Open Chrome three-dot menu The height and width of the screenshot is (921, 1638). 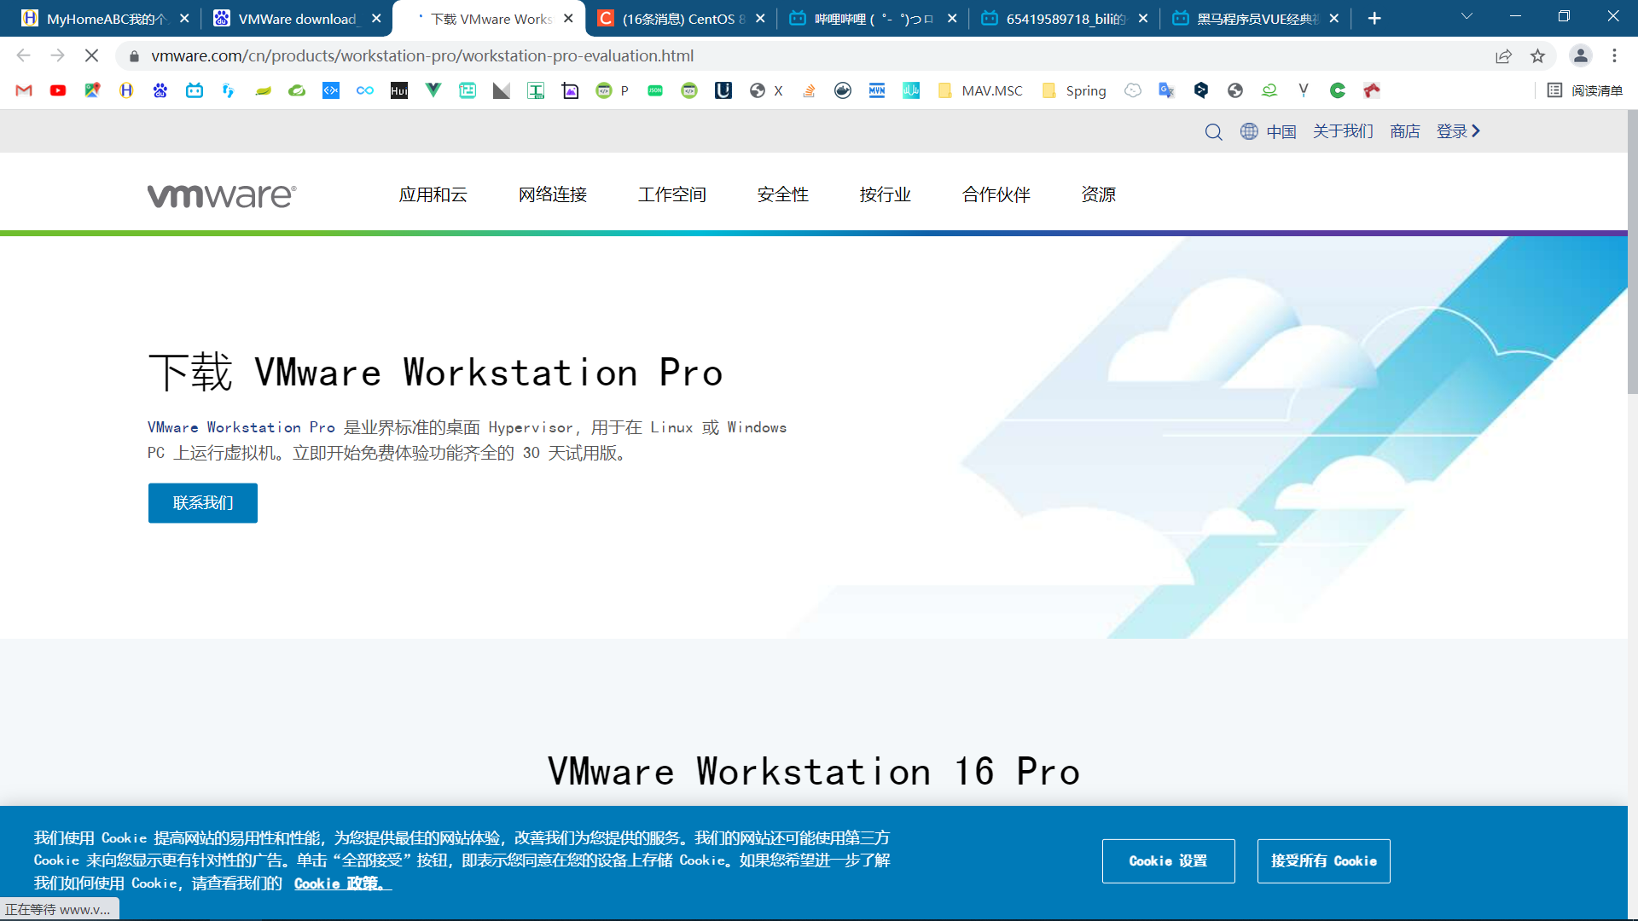click(x=1614, y=56)
